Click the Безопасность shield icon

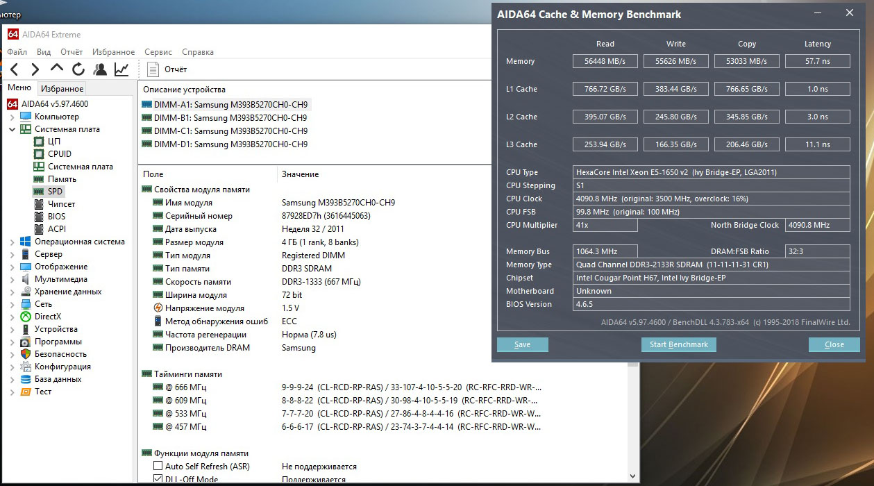point(26,354)
